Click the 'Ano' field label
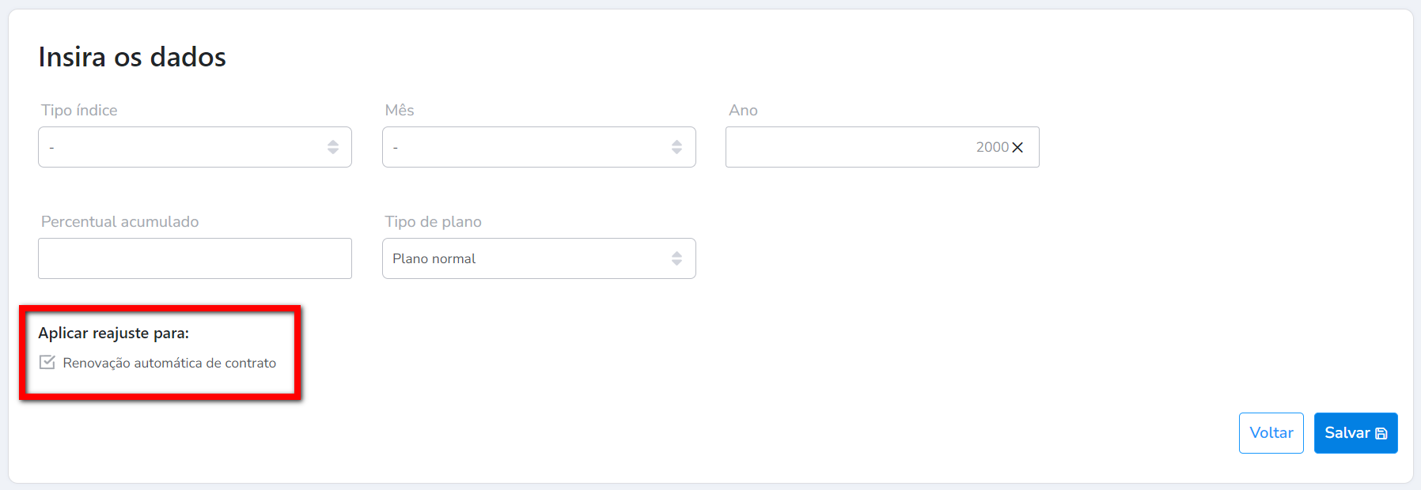 743,111
